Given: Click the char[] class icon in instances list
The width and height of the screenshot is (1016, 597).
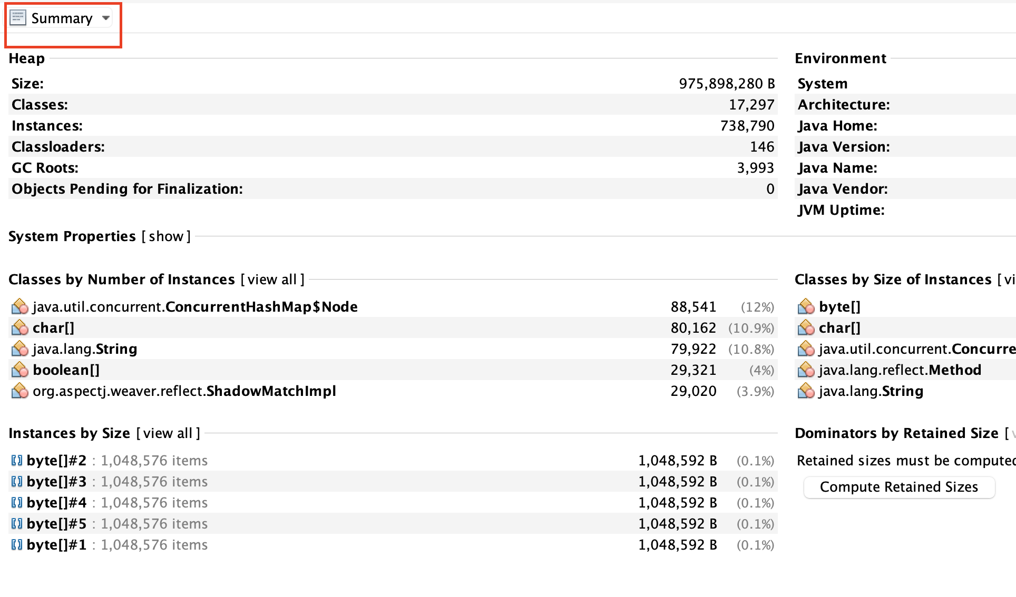Looking at the screenshot, I should pyautogui.click(x=19, y=327).
